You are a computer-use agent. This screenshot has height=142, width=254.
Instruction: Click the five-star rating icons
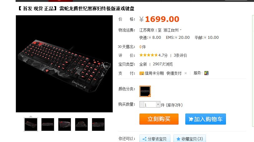[x=149, y=55]
